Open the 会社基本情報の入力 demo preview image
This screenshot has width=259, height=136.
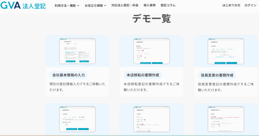click(77, 51)
